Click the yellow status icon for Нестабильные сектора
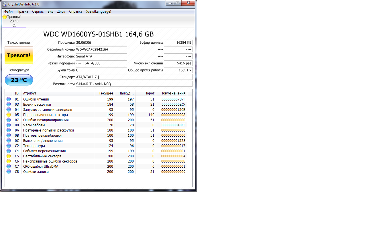The image size is (365, 228). pyautogui.click(x=9, y=156)
